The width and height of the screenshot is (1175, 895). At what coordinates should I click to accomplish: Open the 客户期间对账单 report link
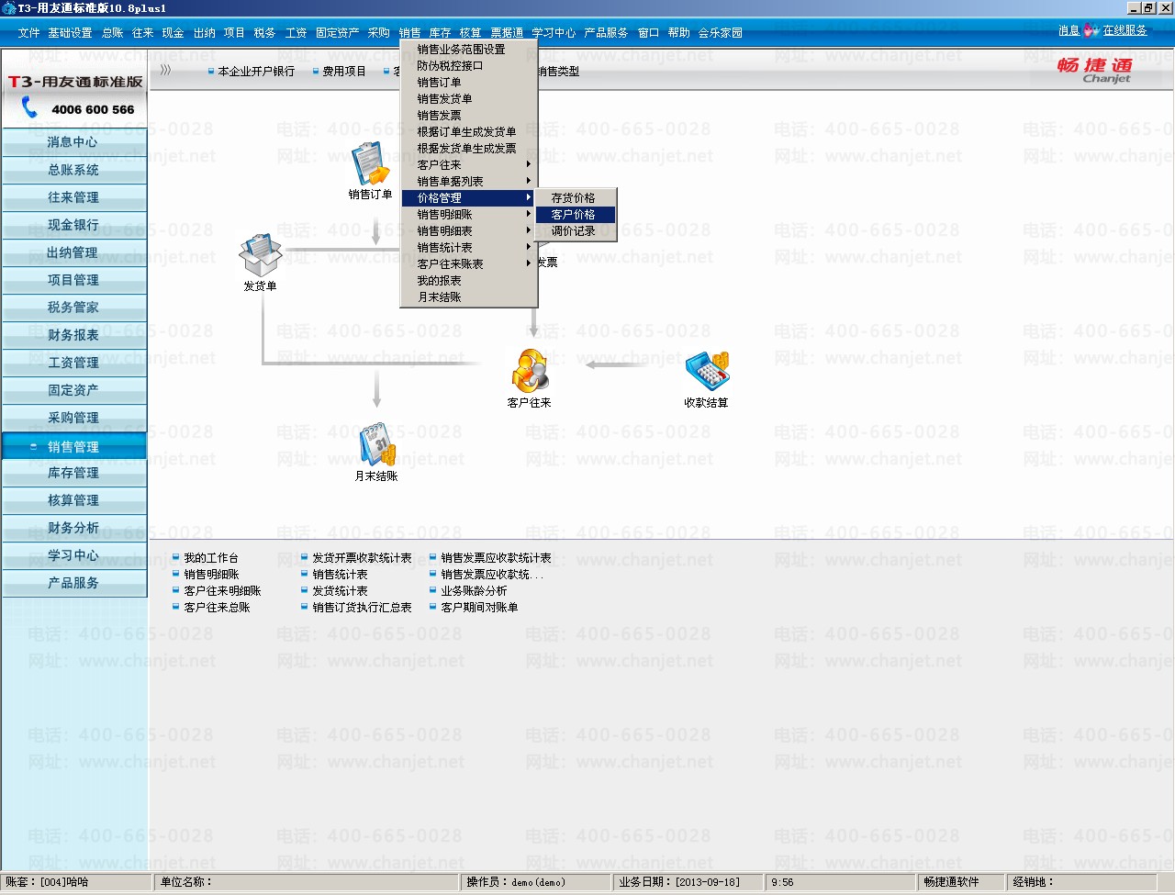(x=479, y=608)
